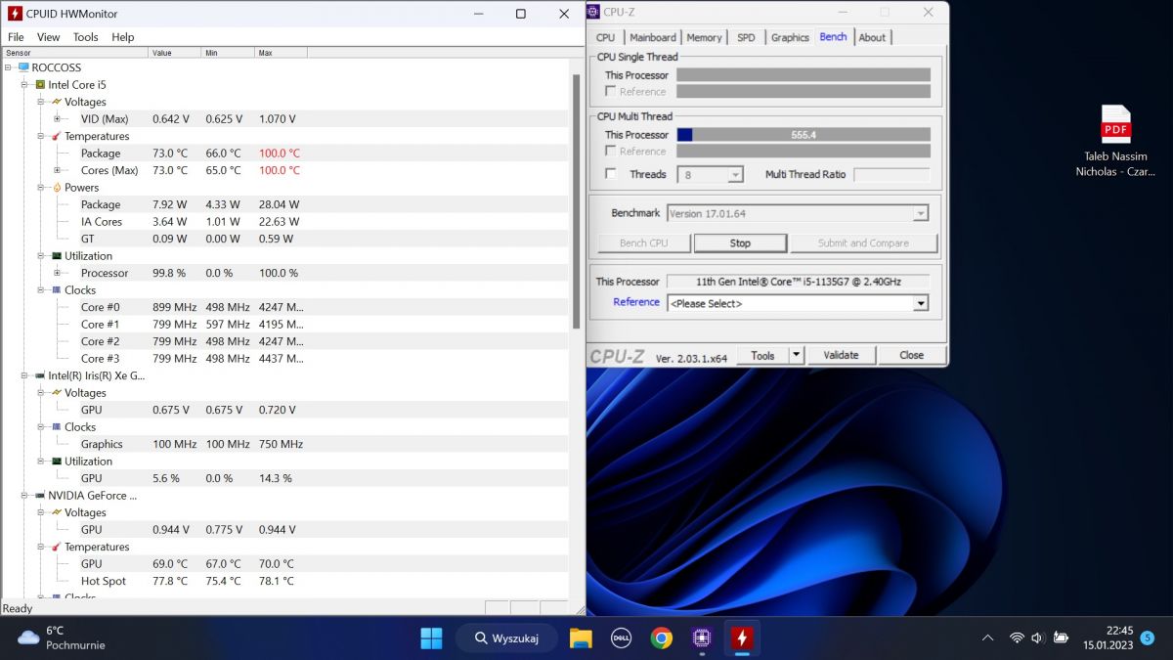Click the HWMonitor lightning icon in the title bar
This screenshot has height=660, width=1173.
pyautogui.click(x=15, y=14)
